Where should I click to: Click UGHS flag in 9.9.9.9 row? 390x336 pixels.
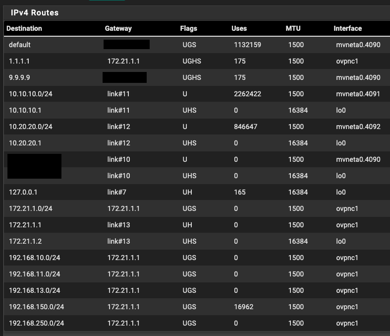[192, 77]
